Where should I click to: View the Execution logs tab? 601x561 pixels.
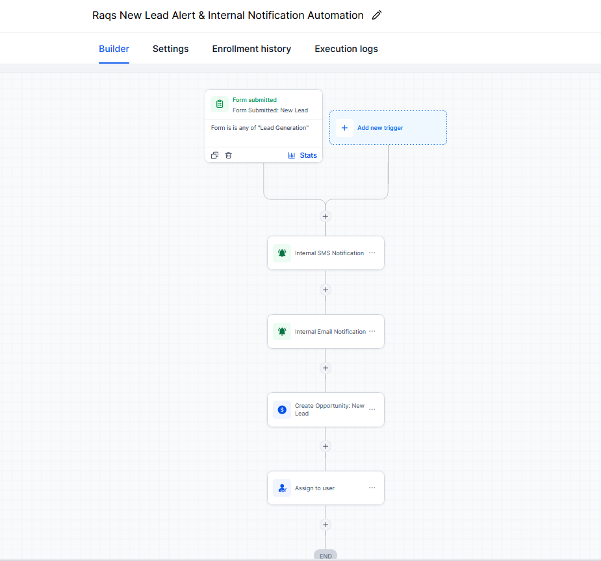[346, 49]
